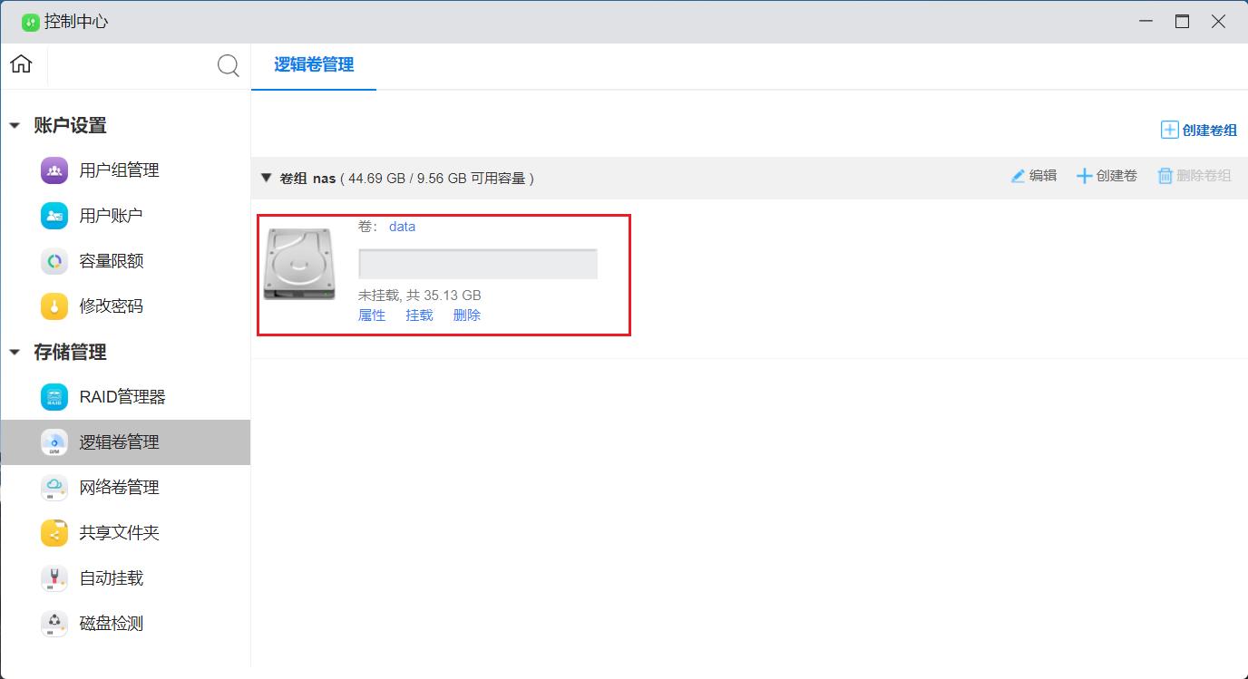
Task: Select the 用户账户 icon
Action: [54, 215]
